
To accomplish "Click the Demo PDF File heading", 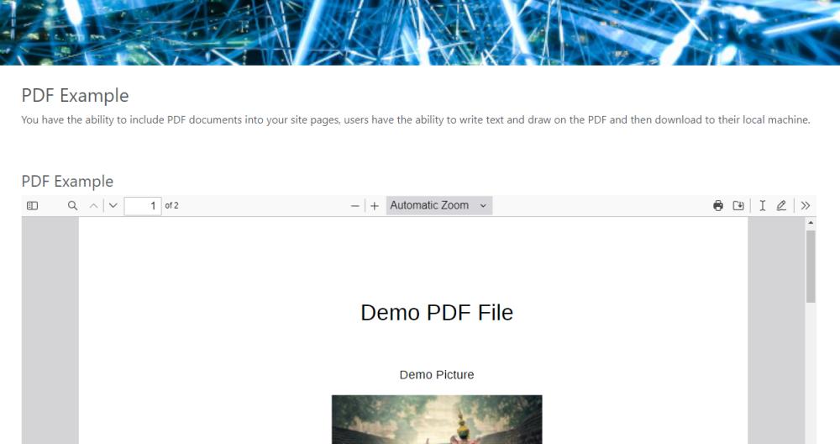I will 437,313.
